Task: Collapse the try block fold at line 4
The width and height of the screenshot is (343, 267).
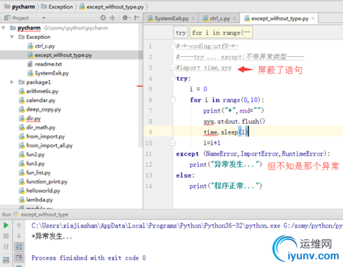Action: pyautogui.click(x=172, y=78)
